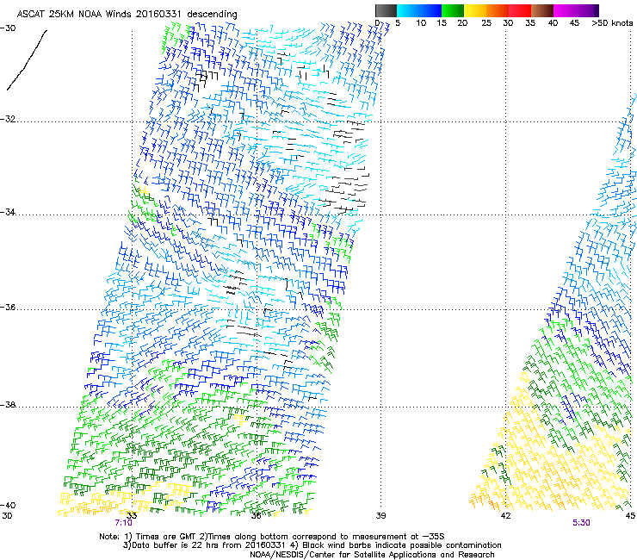This screenshot has height=560, width=637.
Task: Click the purple '5:30' swath time label
Action: click(581, 523)
